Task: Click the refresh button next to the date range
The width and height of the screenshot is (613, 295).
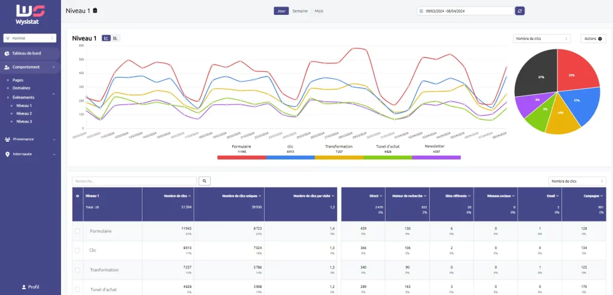Action: tap(520, 11)
